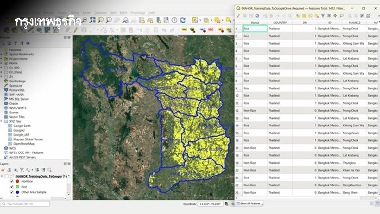Click the red NonRice symbol swatch

[18, 181]
